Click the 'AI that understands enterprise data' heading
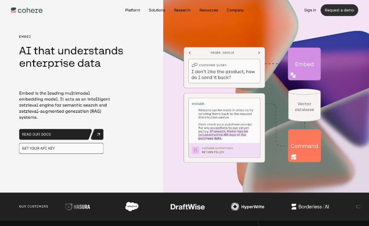369x226 pixels. pos(71,57)
